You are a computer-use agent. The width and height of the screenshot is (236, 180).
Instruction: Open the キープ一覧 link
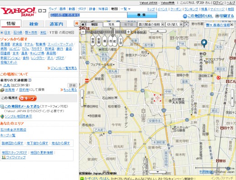[x=8, y=135]
